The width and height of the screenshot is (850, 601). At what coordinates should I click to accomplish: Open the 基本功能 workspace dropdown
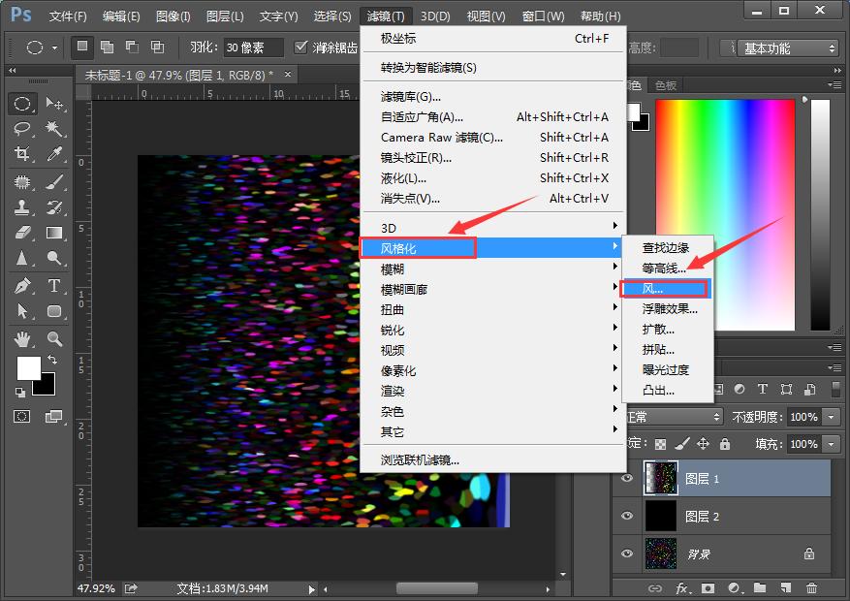point(795,47)
